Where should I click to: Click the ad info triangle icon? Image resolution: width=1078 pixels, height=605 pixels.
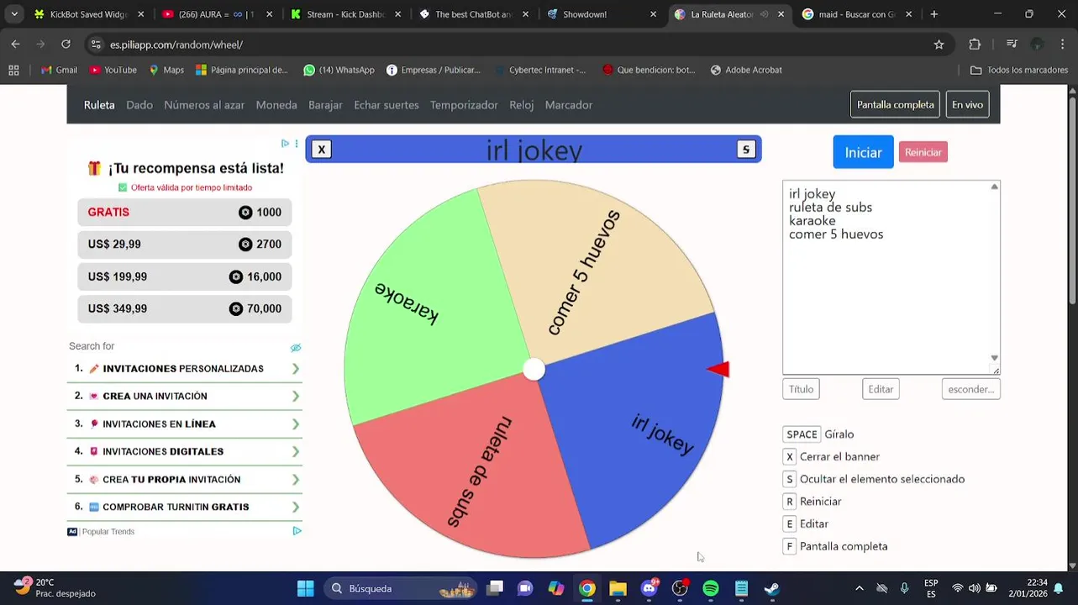(x=285, y=144)
